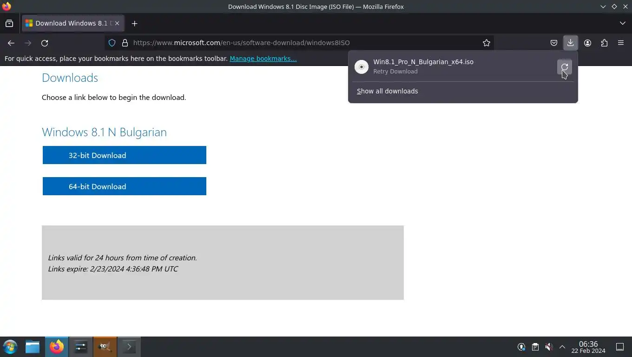Screen dimensions: 632x357
Task: Click the Save to Pocket icon
Action: pos(553,43)
